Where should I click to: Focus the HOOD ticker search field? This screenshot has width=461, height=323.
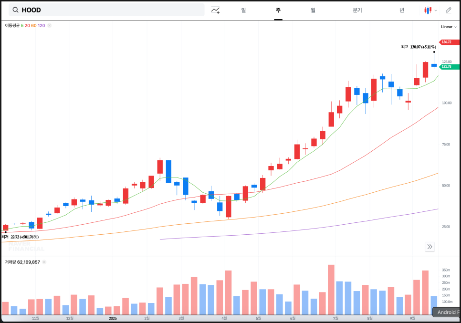click(106, 10)
